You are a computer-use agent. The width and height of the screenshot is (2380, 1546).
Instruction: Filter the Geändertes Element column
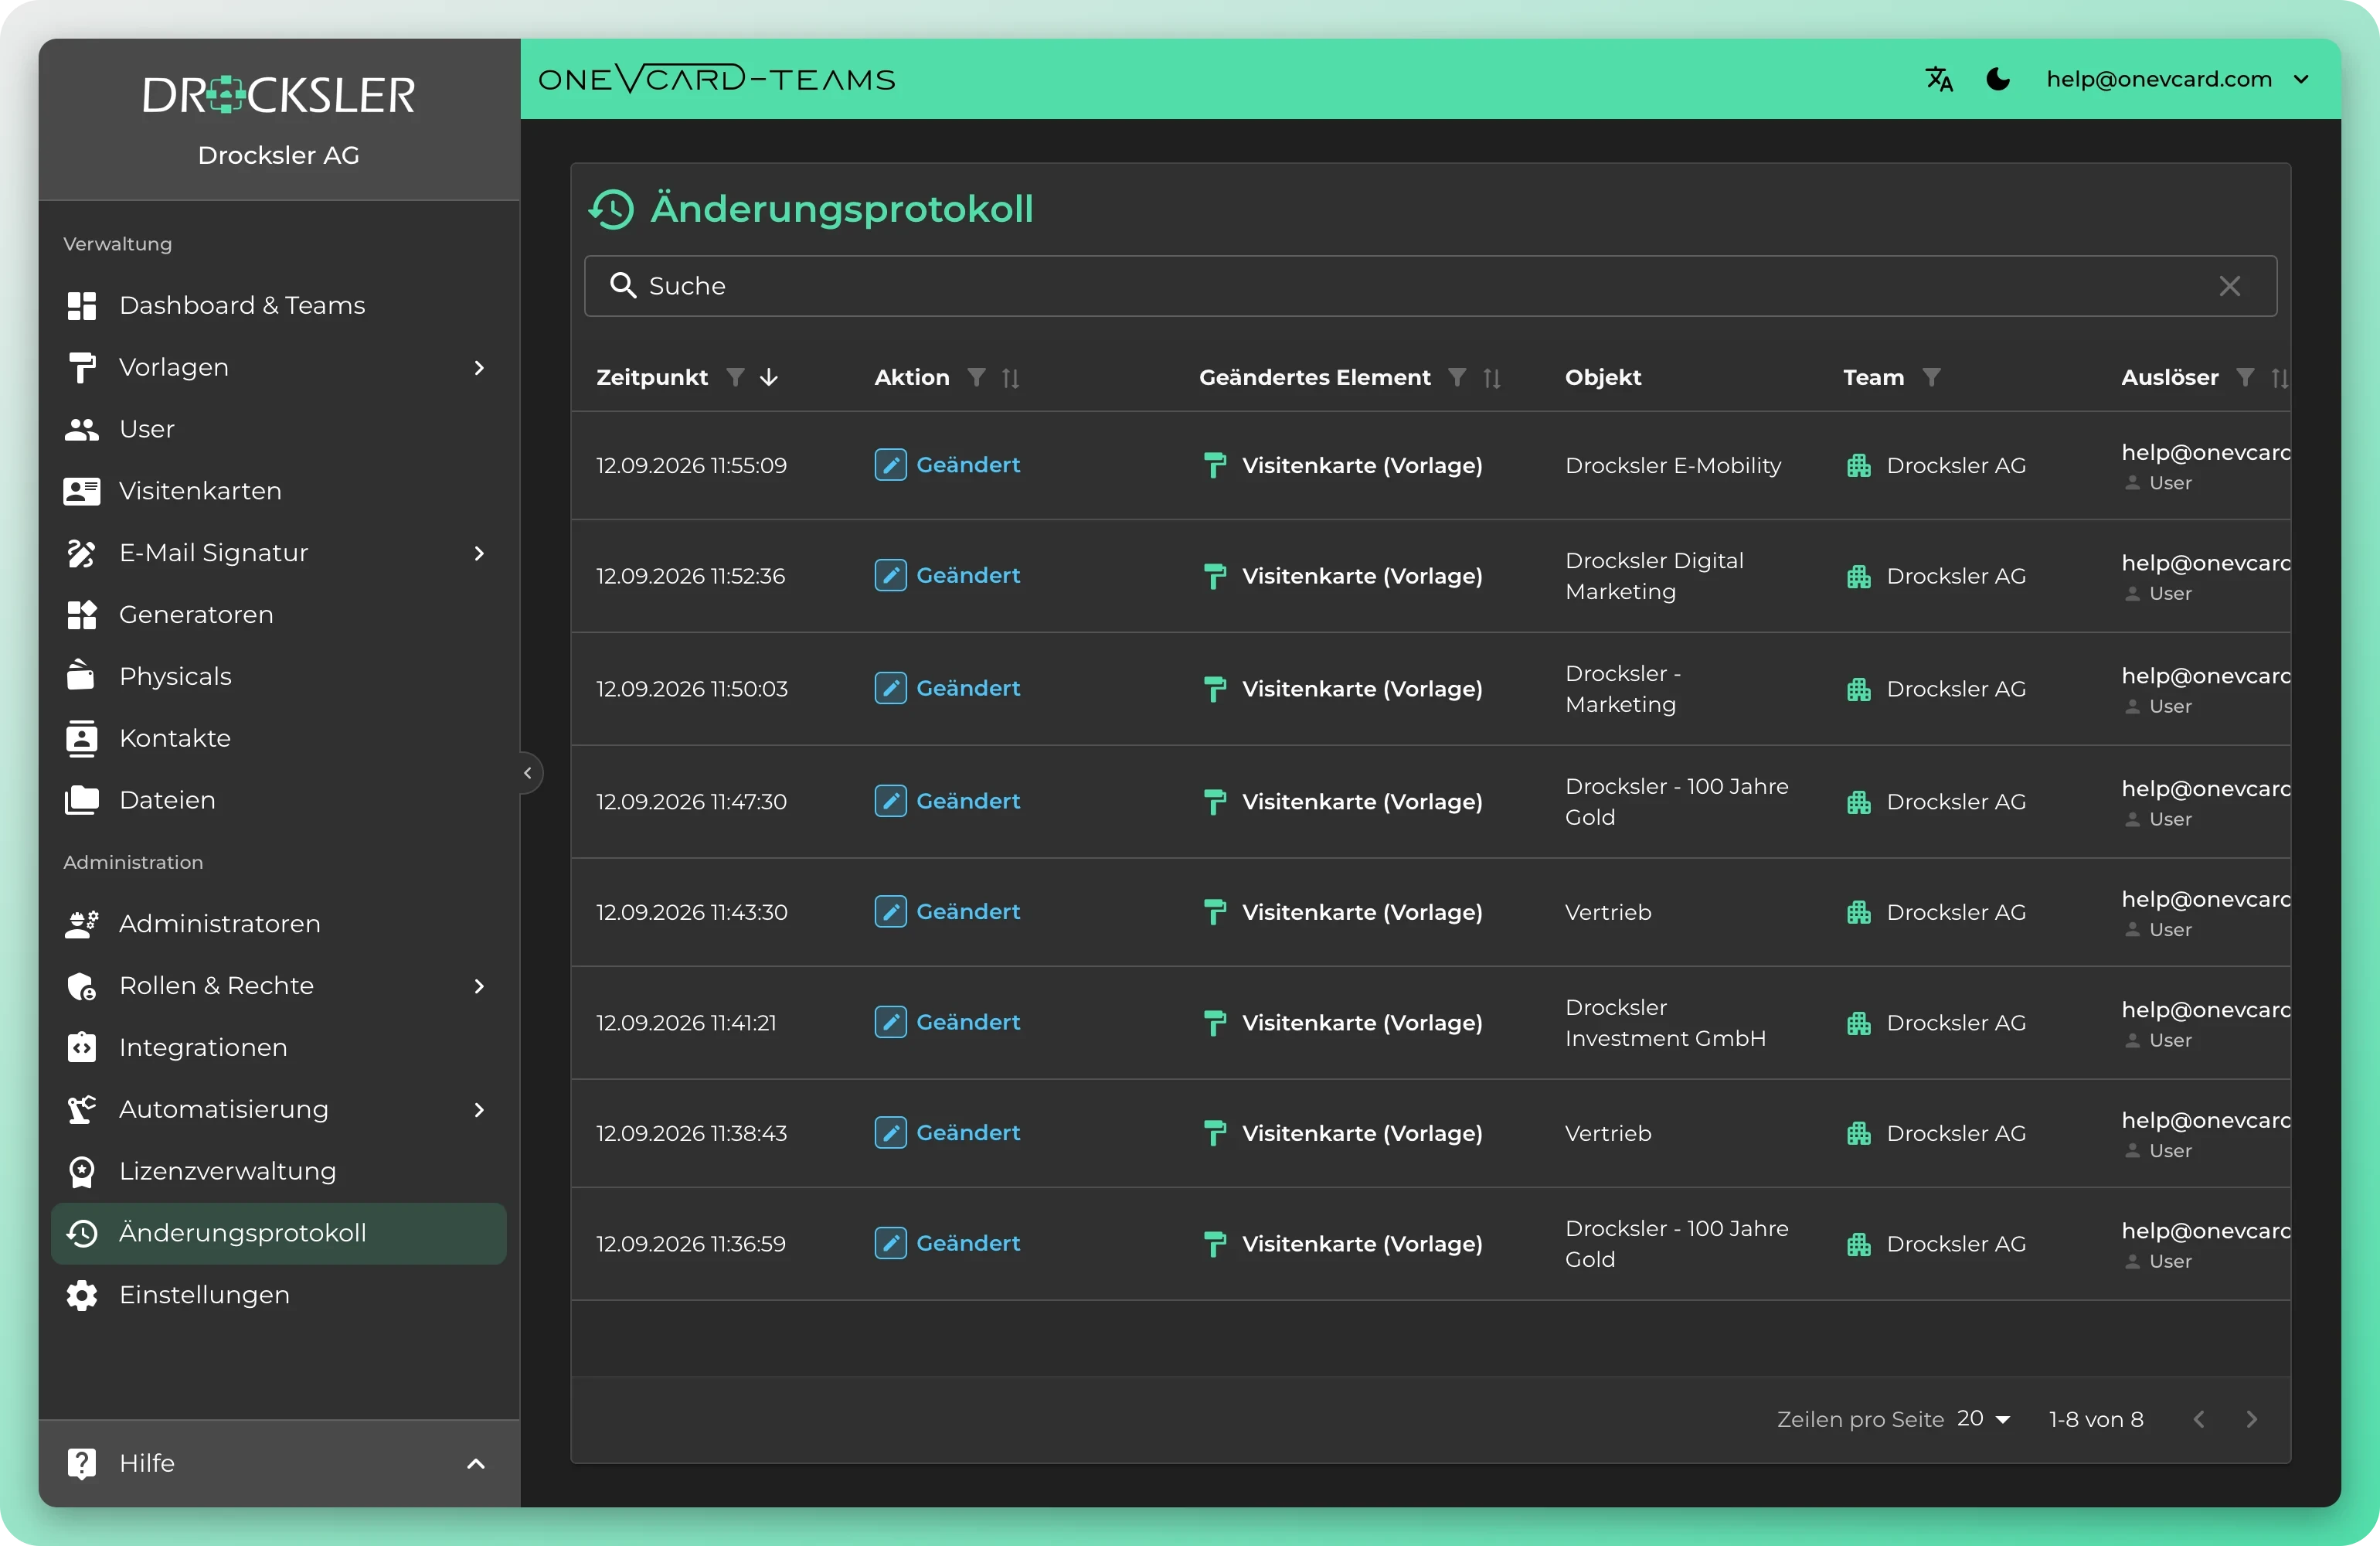click(1458, 377)
